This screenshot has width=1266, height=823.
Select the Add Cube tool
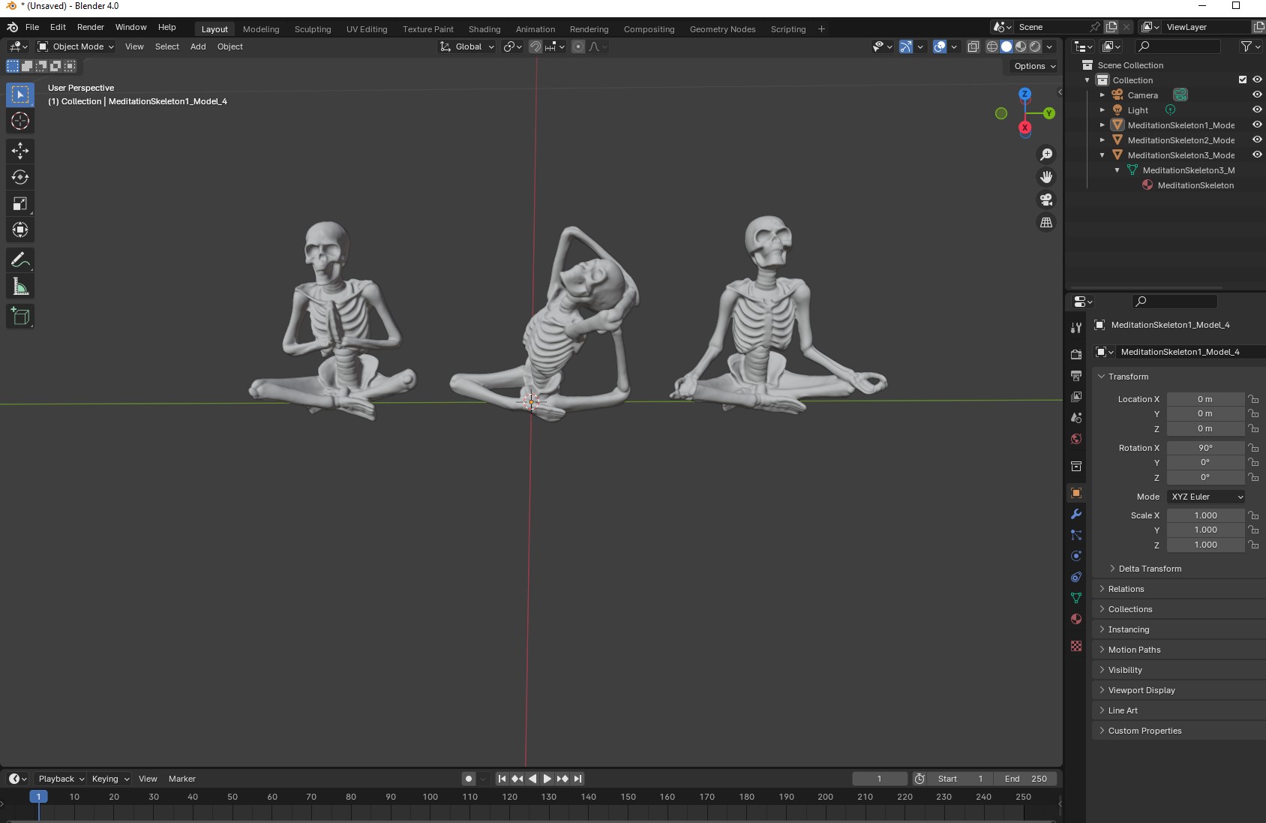coord(20,317)
